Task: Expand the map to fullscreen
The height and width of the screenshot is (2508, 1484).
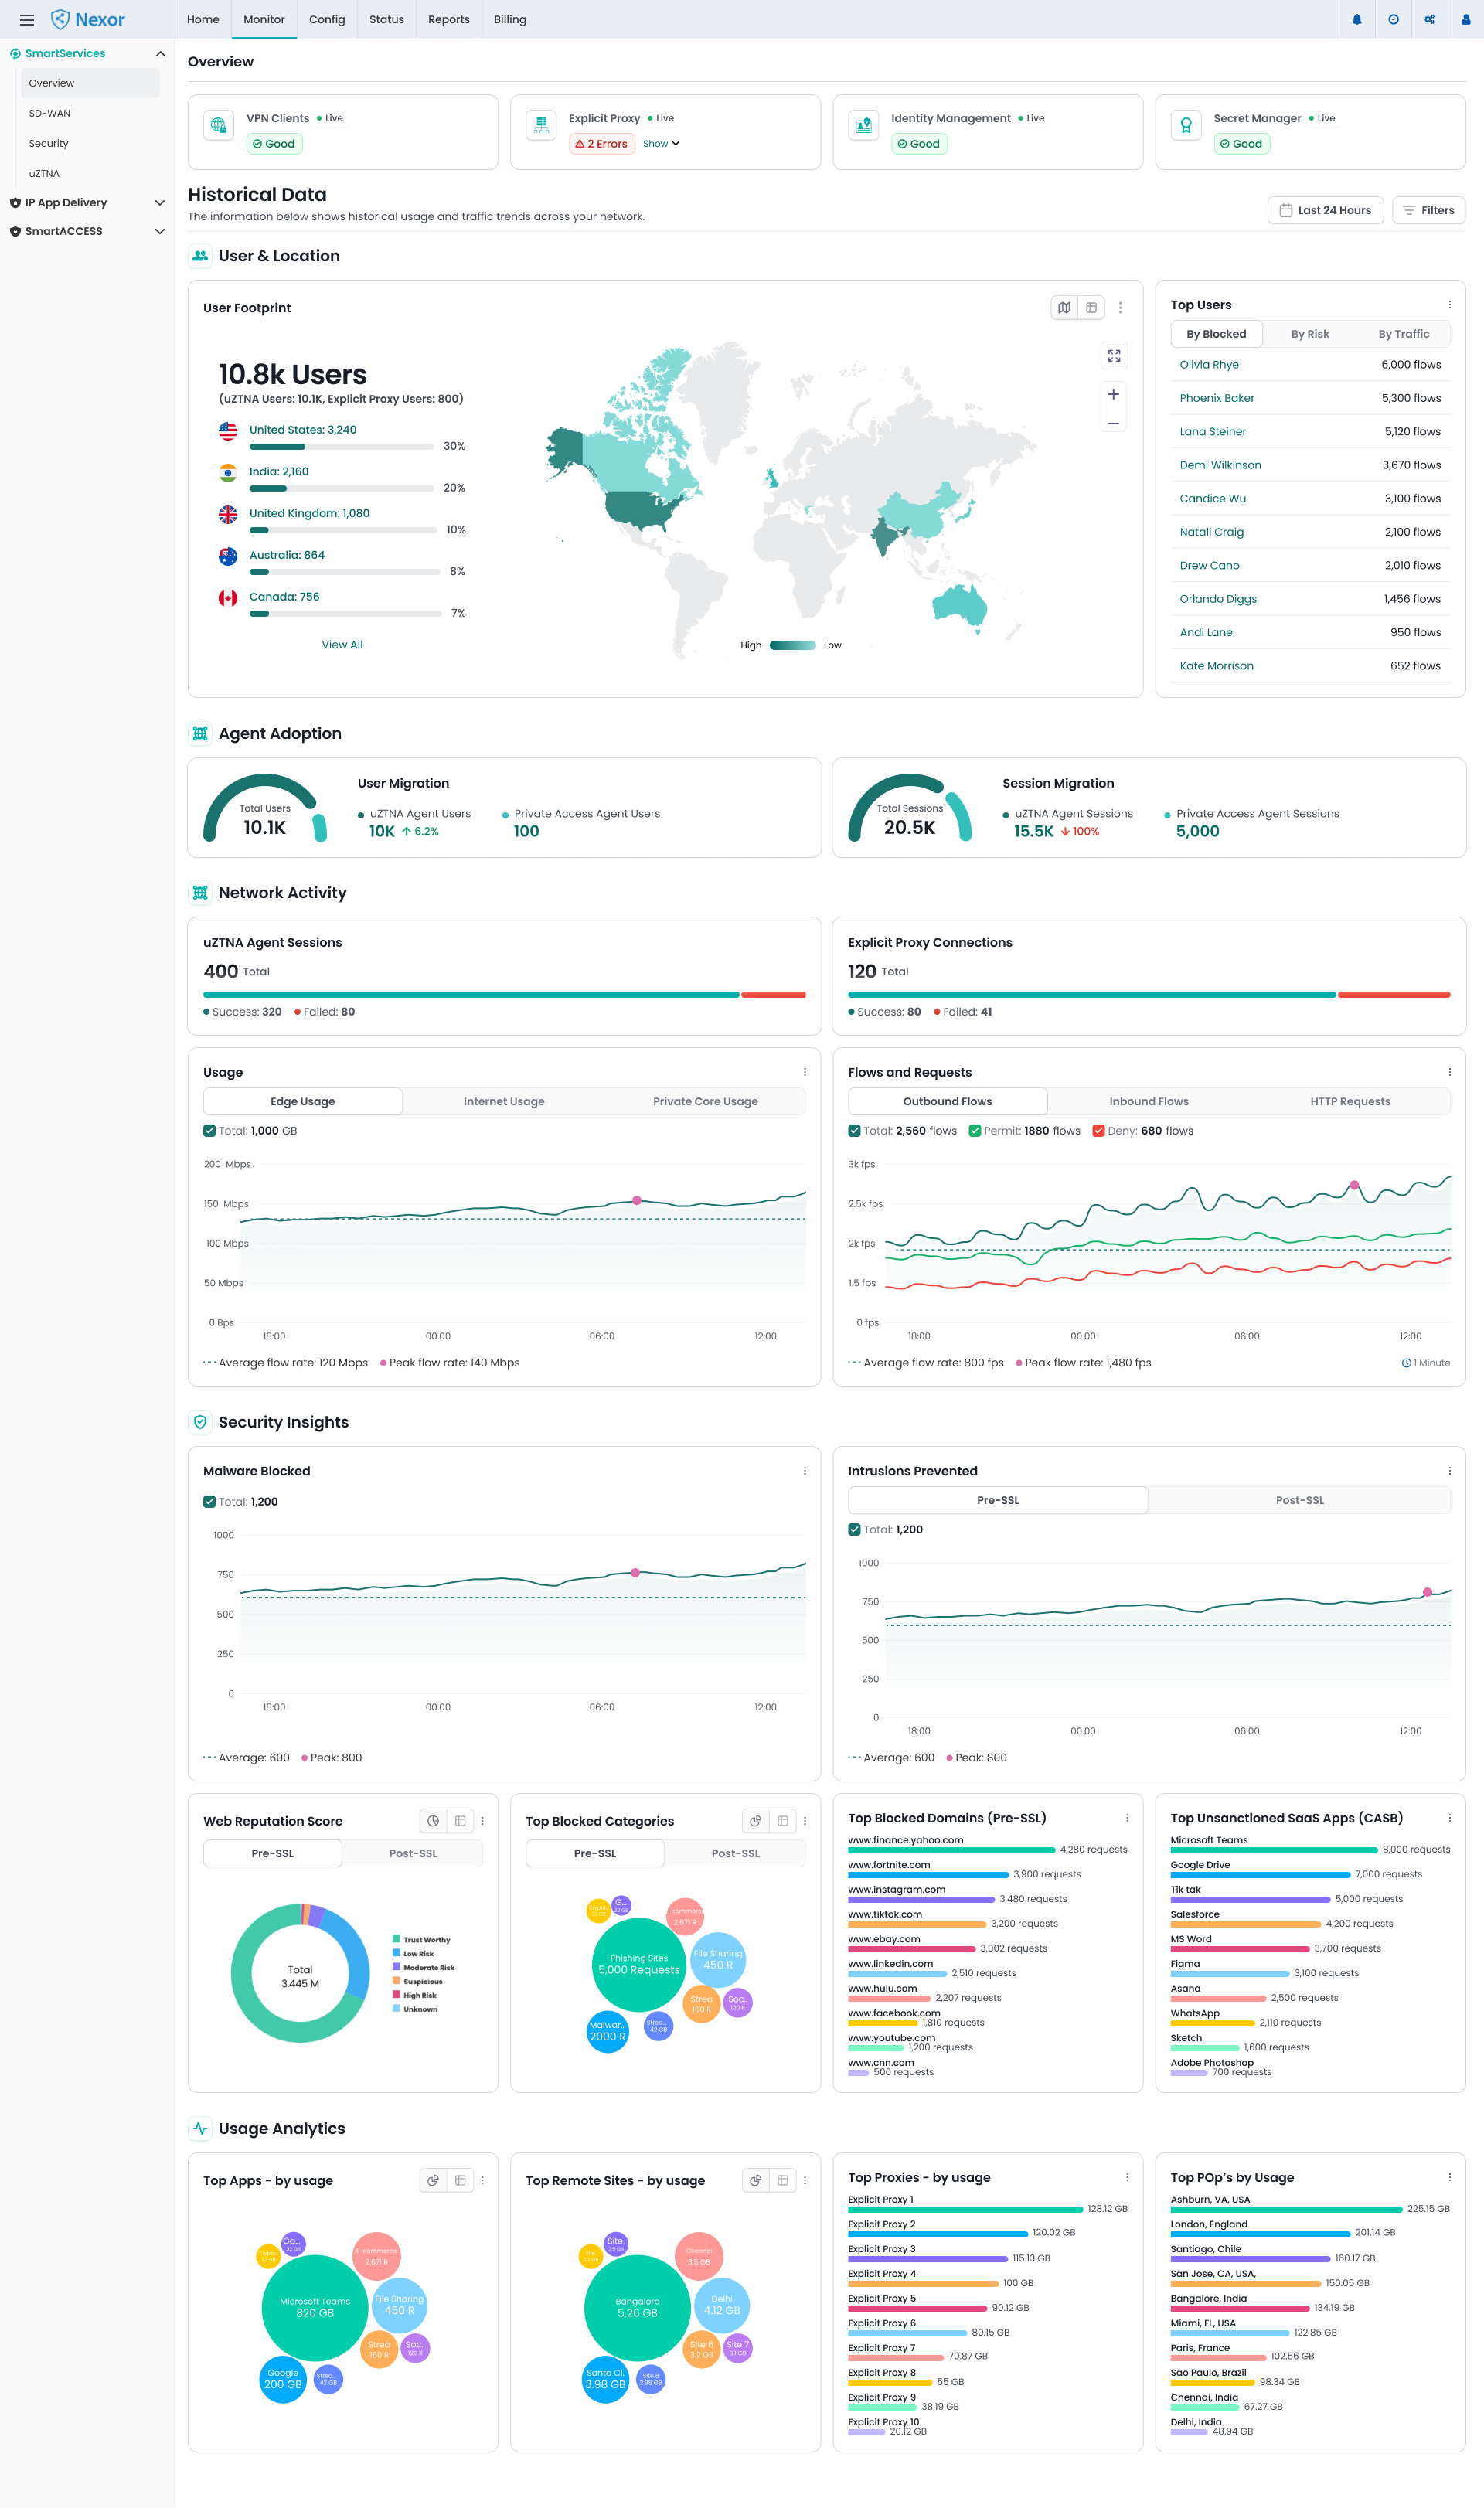Action: click(1113, 356)
